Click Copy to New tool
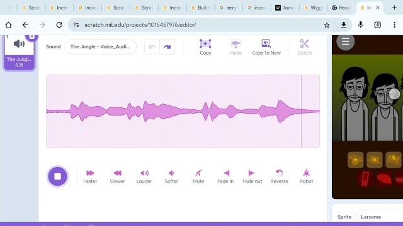The height and width of the screenshot is (226, 403). [266, 47]
